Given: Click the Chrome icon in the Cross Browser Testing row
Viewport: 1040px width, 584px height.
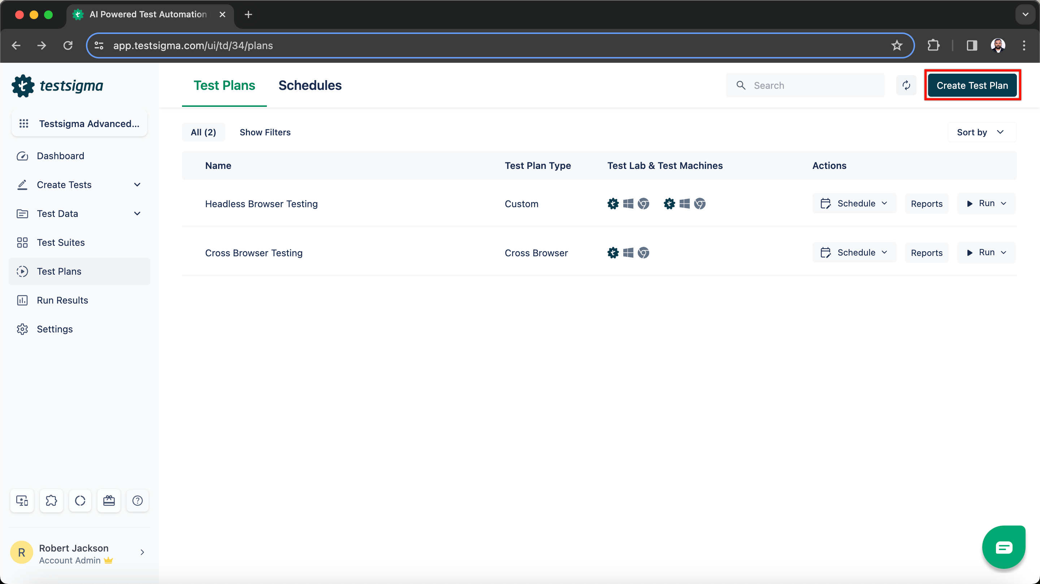Looking at the screenshot, I should (x=643, y=253).
